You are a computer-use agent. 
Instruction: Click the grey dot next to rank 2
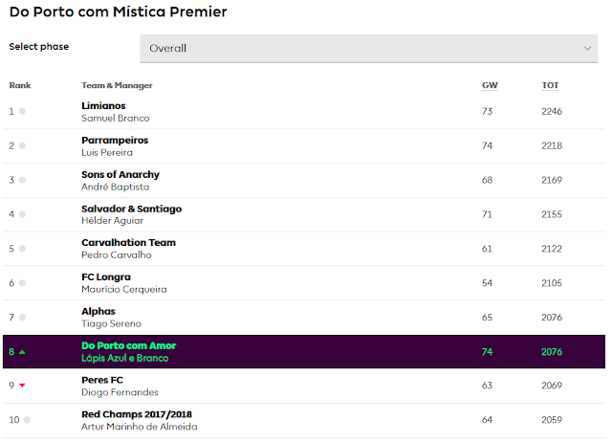(x=22, y=145)
